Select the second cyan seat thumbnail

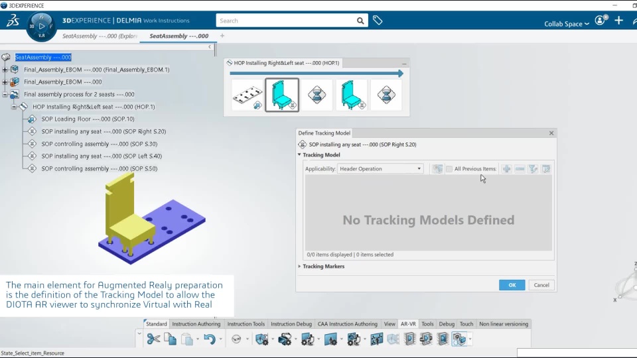tap(352, 95)
